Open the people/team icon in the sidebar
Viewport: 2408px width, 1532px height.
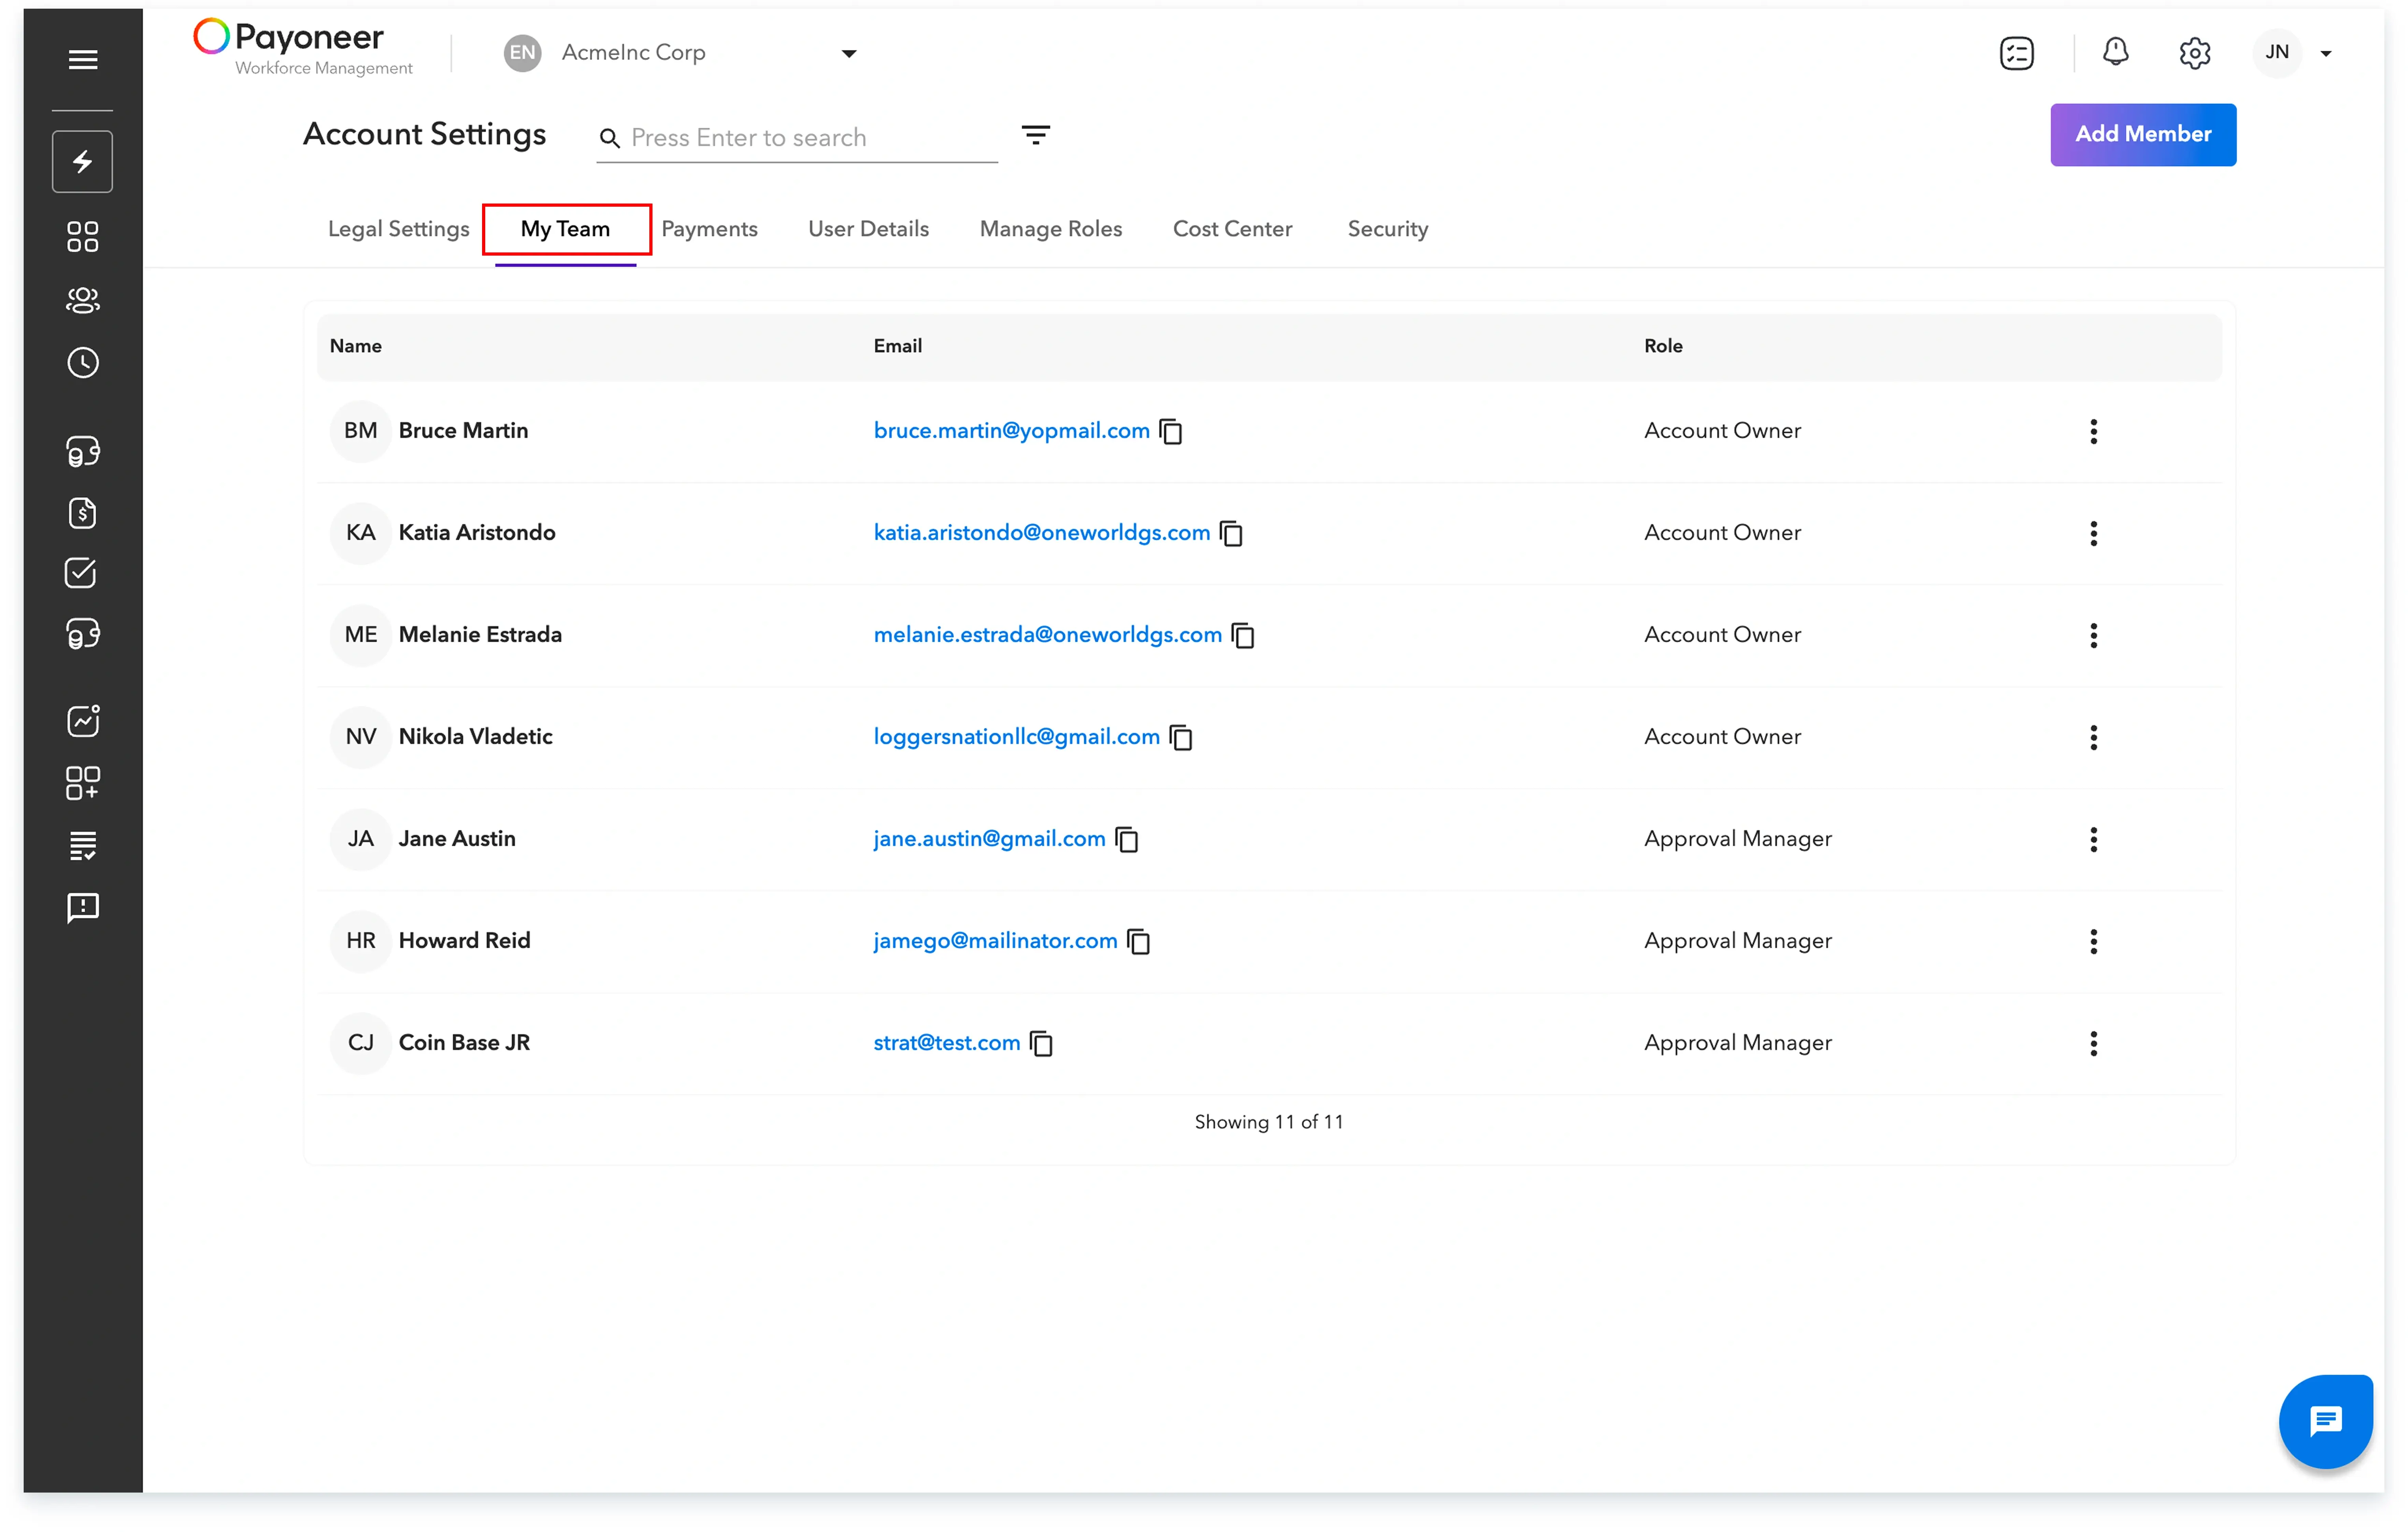(x=83, y=300)
